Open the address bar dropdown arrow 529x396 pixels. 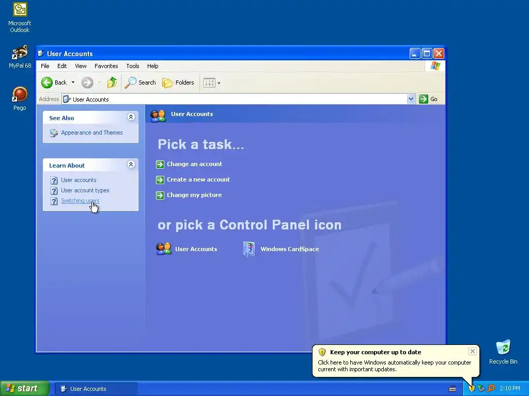pyautogui.click(x=411, y=99)
